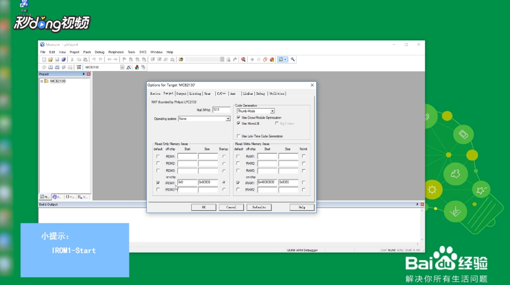Open the MCB2130 target selection dropdown

point(122,67)
